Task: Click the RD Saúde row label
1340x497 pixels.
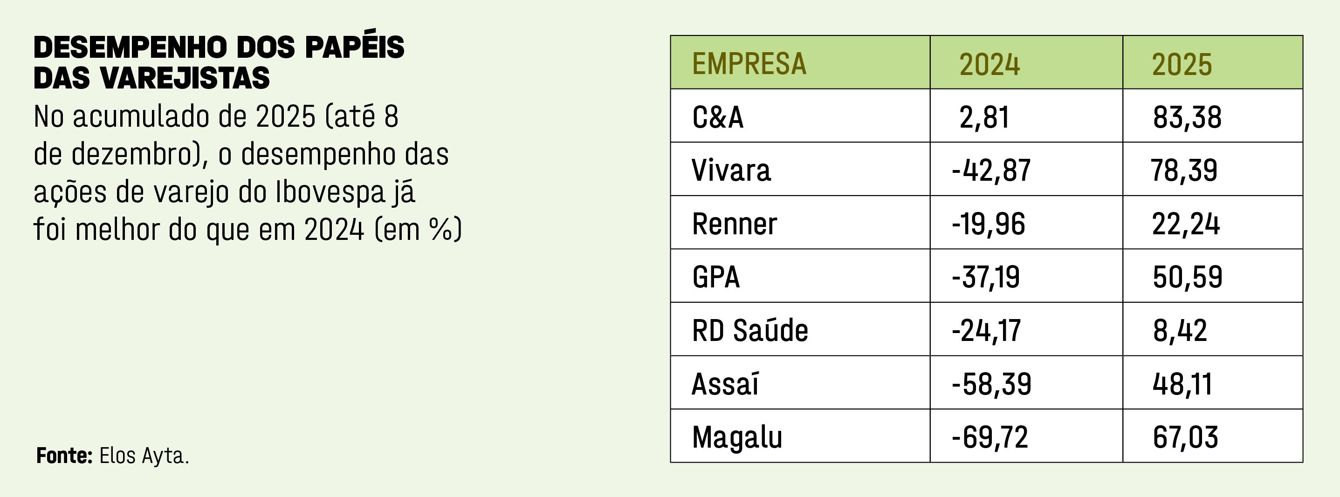Action: (x=749, y=331)
